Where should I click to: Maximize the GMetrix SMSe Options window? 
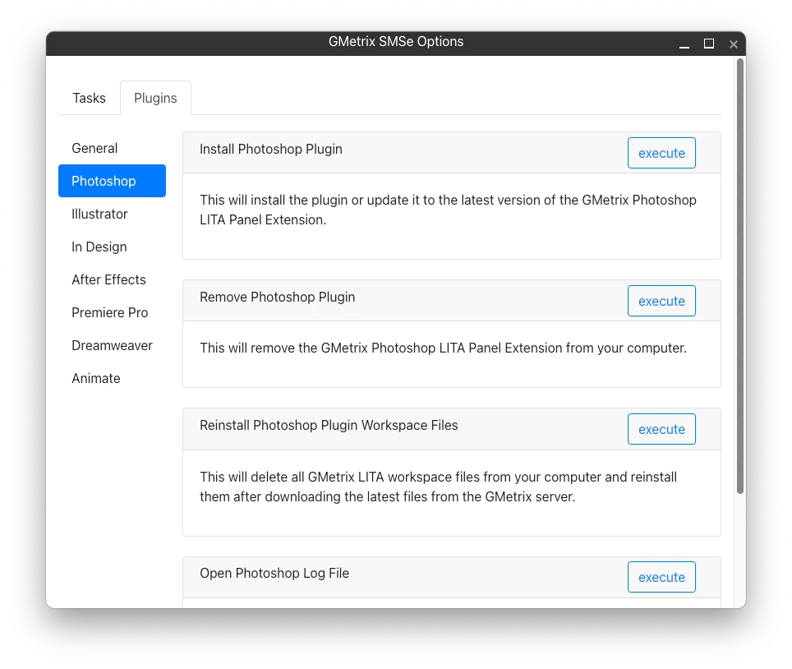tap(709, 44)
